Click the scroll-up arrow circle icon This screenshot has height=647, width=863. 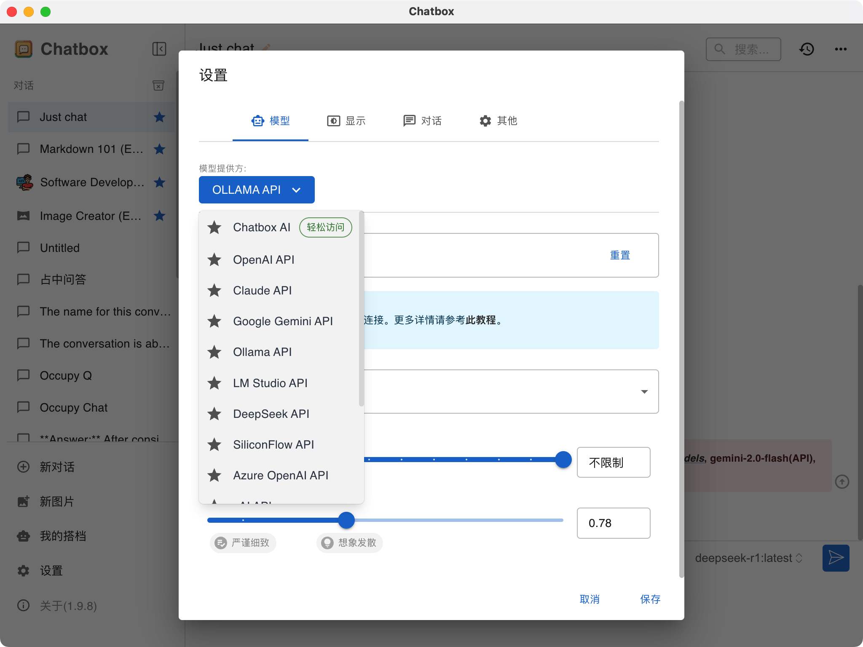click(842, 481)
